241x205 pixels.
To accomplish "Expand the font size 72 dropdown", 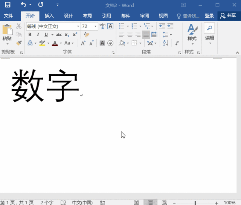I will pos(95,26).
